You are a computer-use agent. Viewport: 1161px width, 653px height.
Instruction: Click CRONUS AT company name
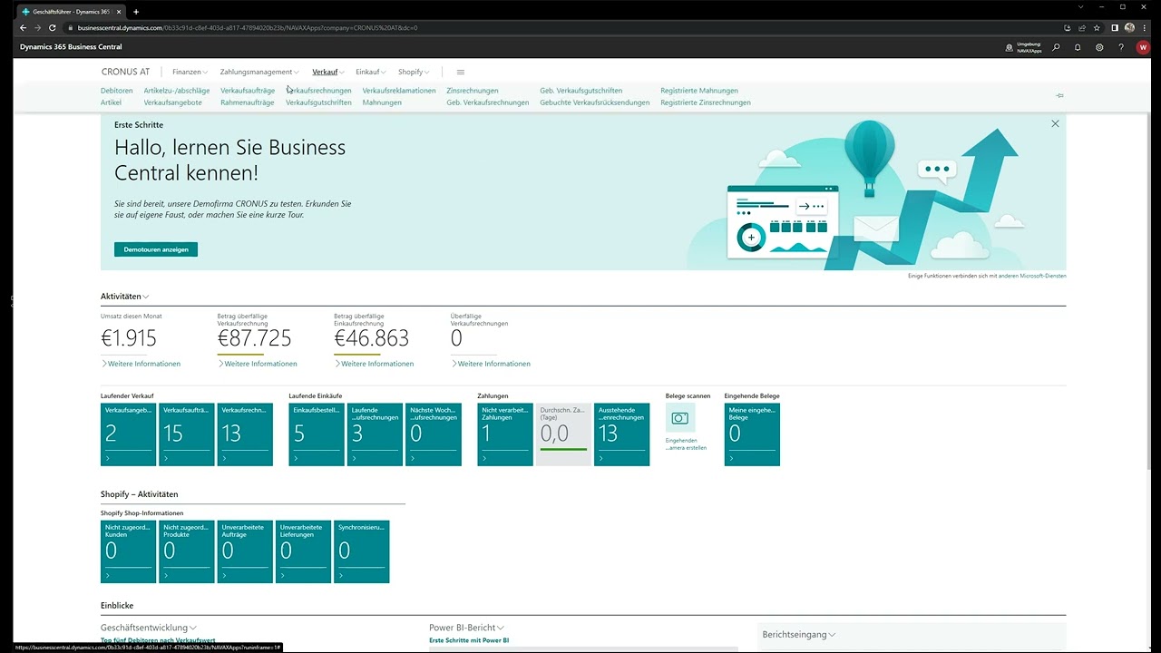click(126, 72)
